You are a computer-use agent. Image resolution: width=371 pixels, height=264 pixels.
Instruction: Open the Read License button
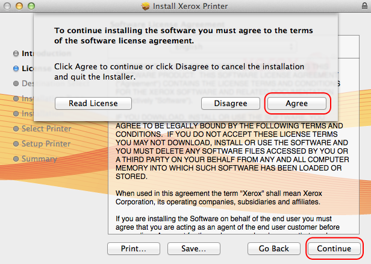(x=93, y=103)
